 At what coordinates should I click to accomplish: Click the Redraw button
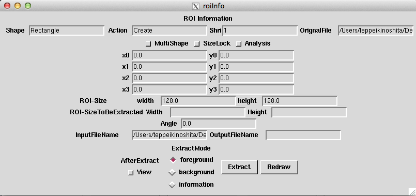point(279,167)
